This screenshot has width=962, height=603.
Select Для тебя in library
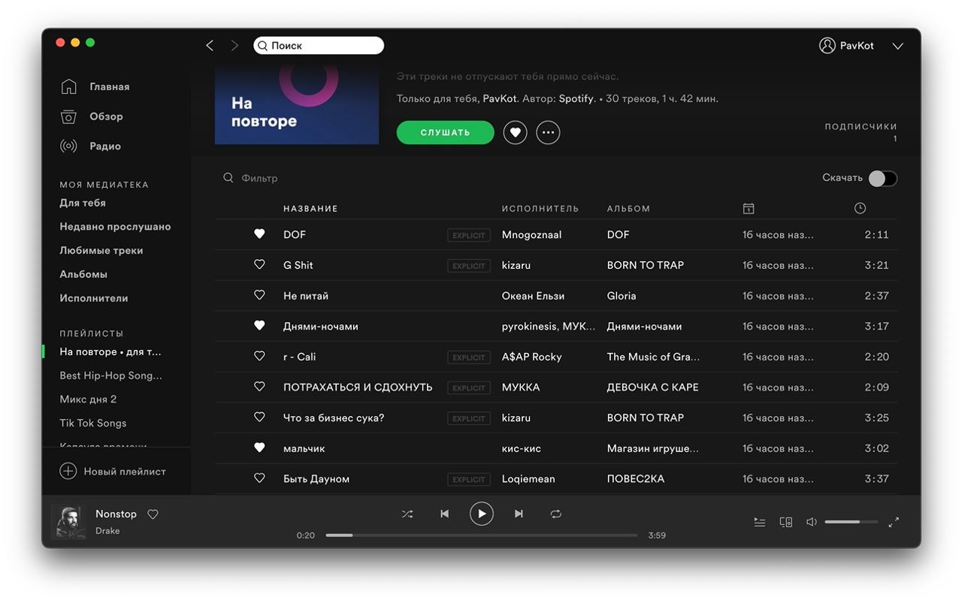pyautogui.click(x=83, y=203)
